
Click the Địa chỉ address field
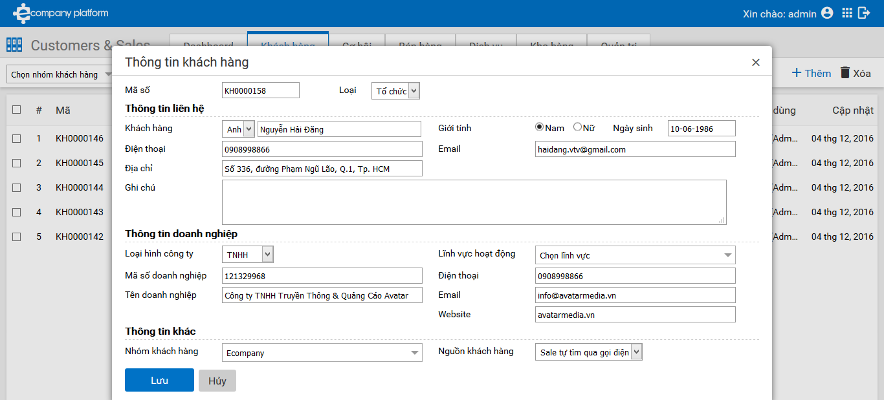pyautogui.click(x=322, y=169)
